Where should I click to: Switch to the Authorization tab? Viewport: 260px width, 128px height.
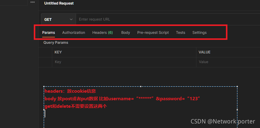coord(74,33)
